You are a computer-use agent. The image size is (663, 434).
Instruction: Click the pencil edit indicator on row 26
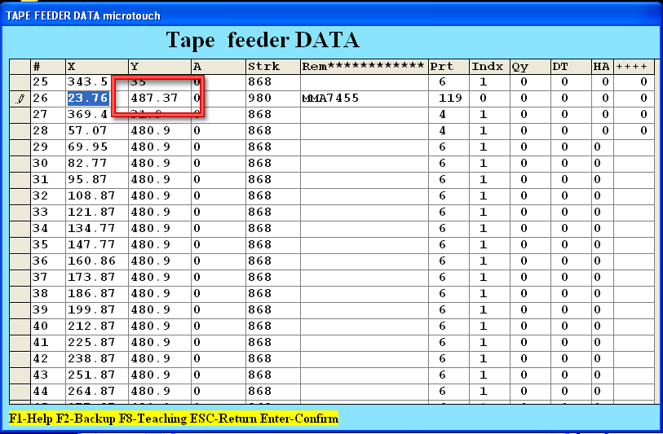tap(20, 99)
